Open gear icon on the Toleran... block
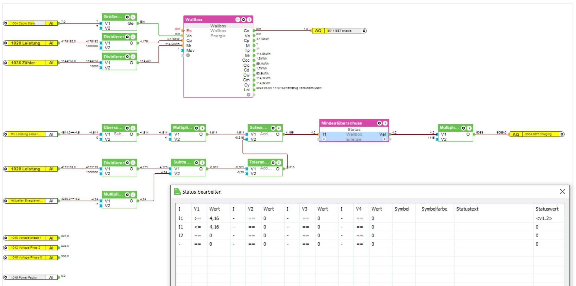The image size is (576, 286). (x=273, y=163)
